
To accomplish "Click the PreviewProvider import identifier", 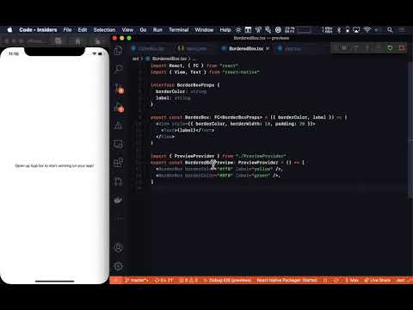I will tap(194, 156).
